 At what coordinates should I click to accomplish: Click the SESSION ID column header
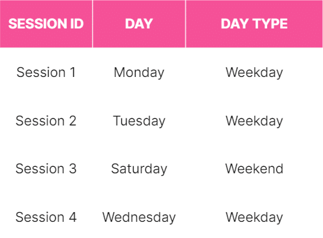46,24
